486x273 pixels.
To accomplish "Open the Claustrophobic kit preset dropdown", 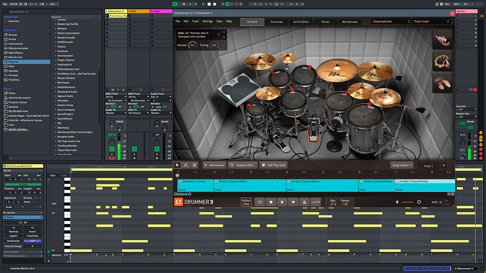I will pyautogui.click(x=391, y=21).
